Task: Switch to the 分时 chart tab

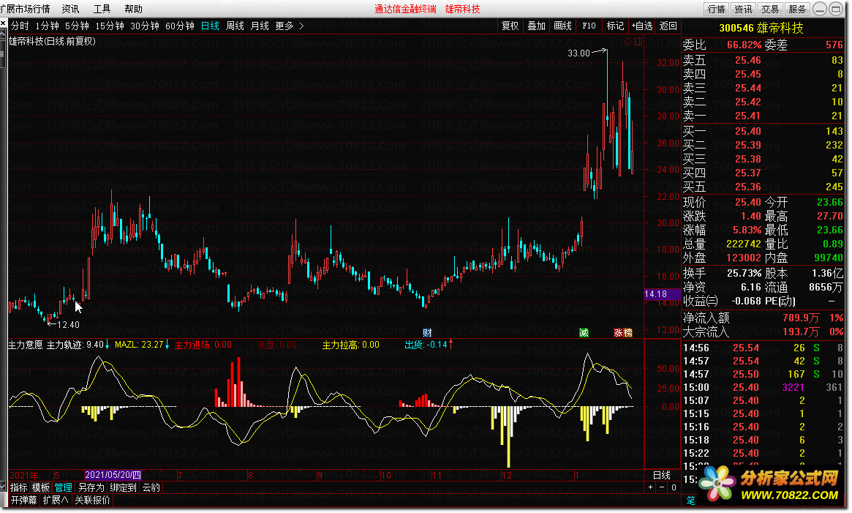Action: (20, 26)
